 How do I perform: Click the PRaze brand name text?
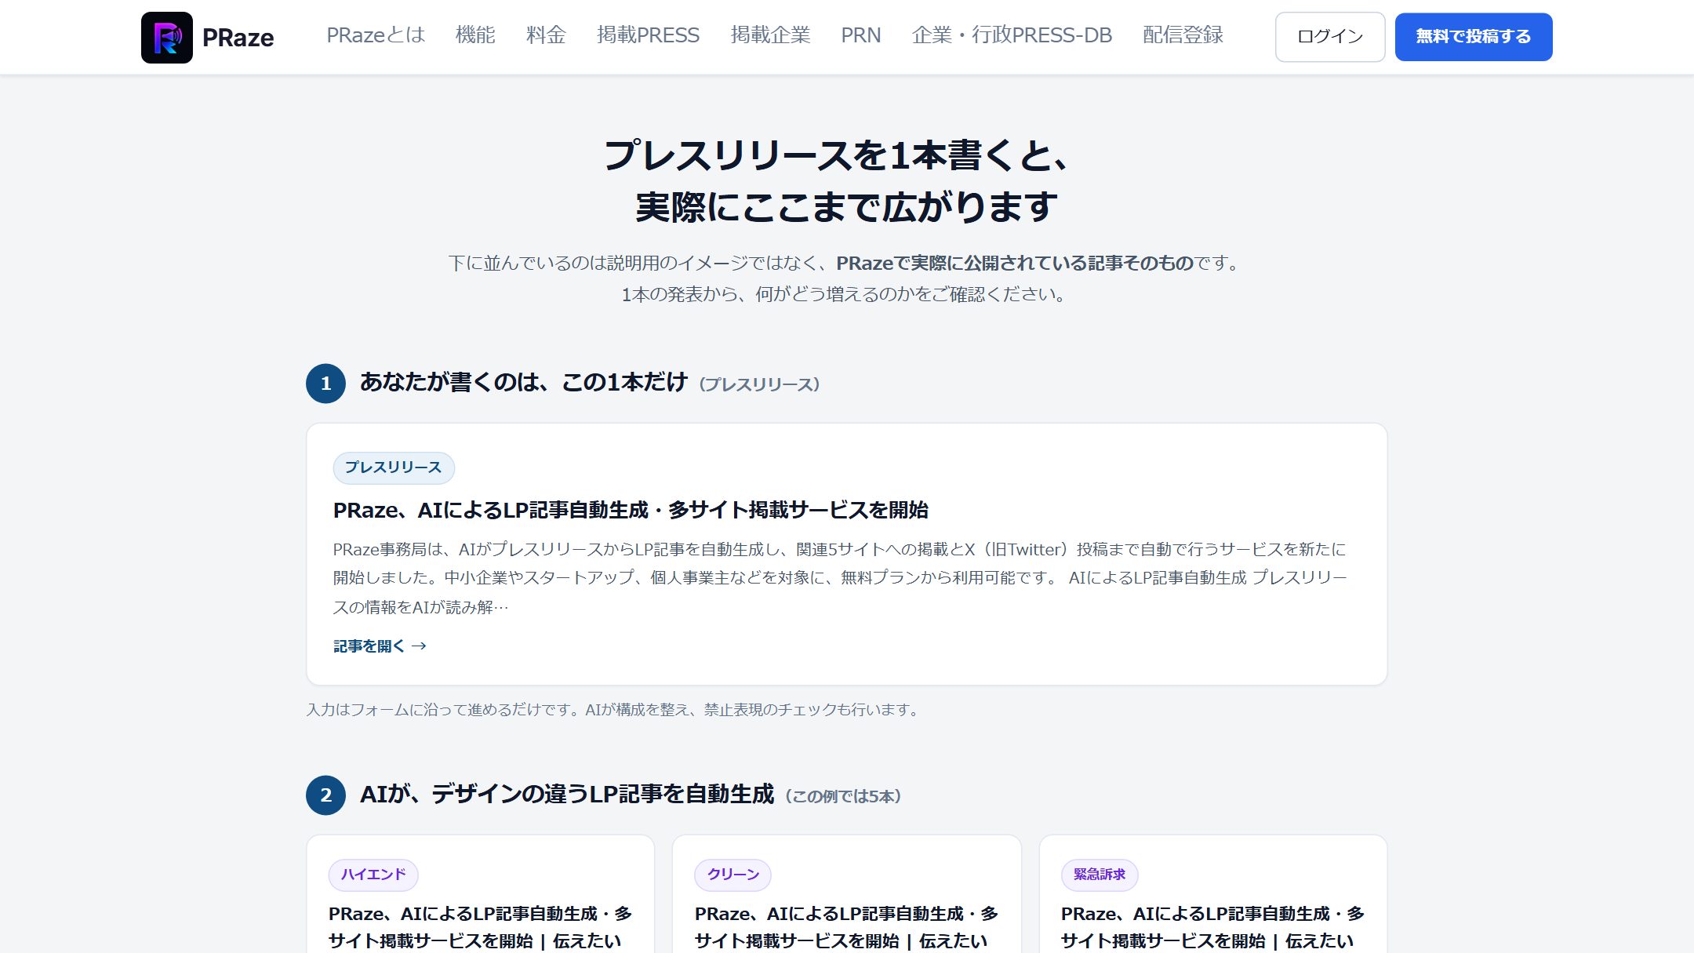[238, 38]
